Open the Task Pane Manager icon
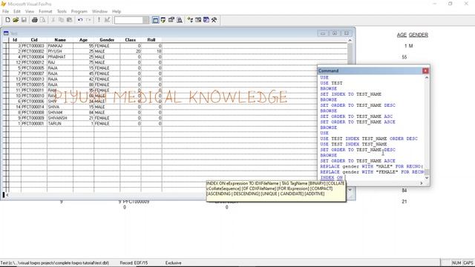The image size is (475, 267). 206,20
